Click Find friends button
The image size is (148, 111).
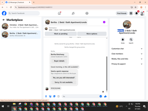click(122, 13)
